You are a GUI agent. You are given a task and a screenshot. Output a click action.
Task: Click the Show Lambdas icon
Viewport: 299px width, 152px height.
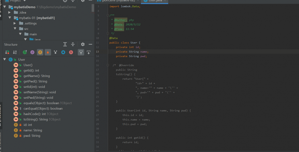(x=71, y=52)
